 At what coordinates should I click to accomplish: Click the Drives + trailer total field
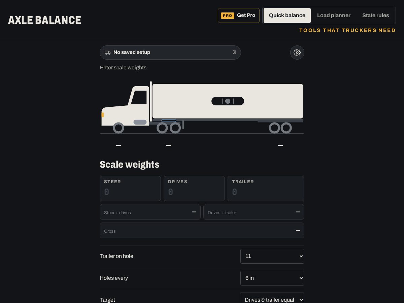[254, 212]
